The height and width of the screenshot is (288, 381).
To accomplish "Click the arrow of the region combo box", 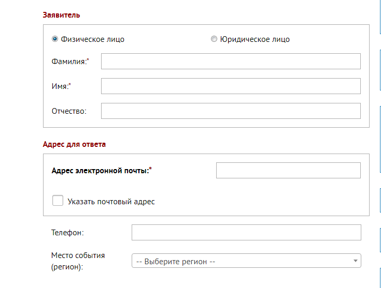I will point(355,261).
